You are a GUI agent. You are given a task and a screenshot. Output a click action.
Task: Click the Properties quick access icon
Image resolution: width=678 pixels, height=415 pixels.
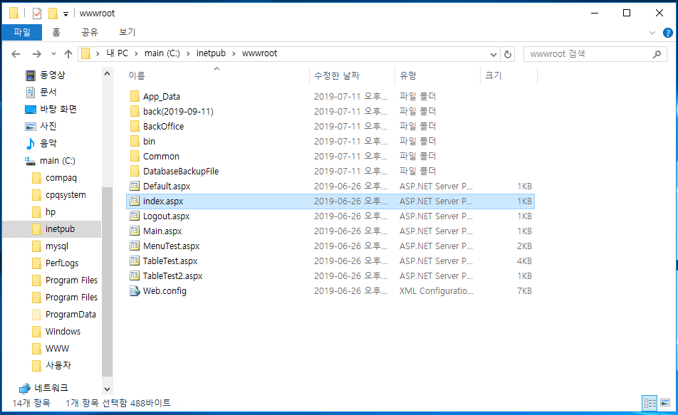(x=37, y=14)
